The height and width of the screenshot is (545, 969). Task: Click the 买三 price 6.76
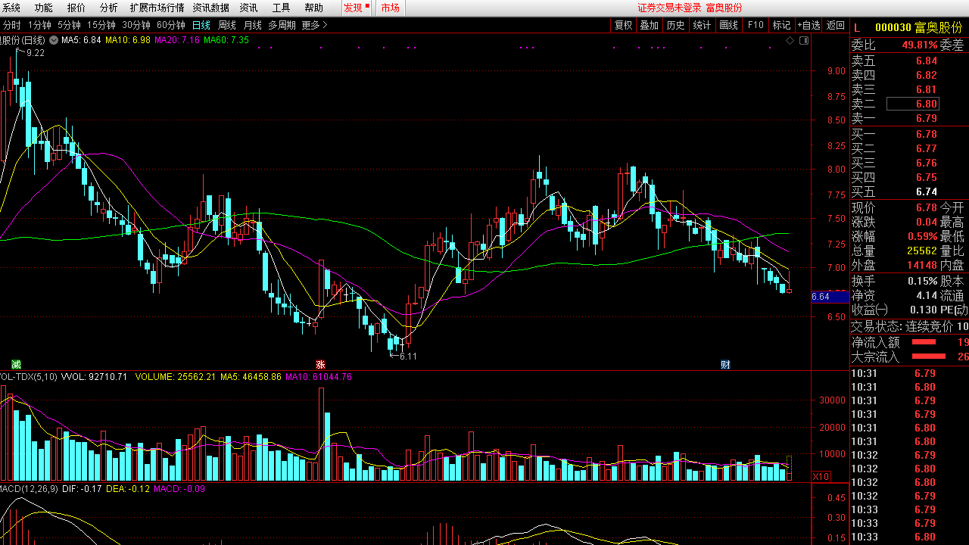pyautogui.click(x=926, y=163)
